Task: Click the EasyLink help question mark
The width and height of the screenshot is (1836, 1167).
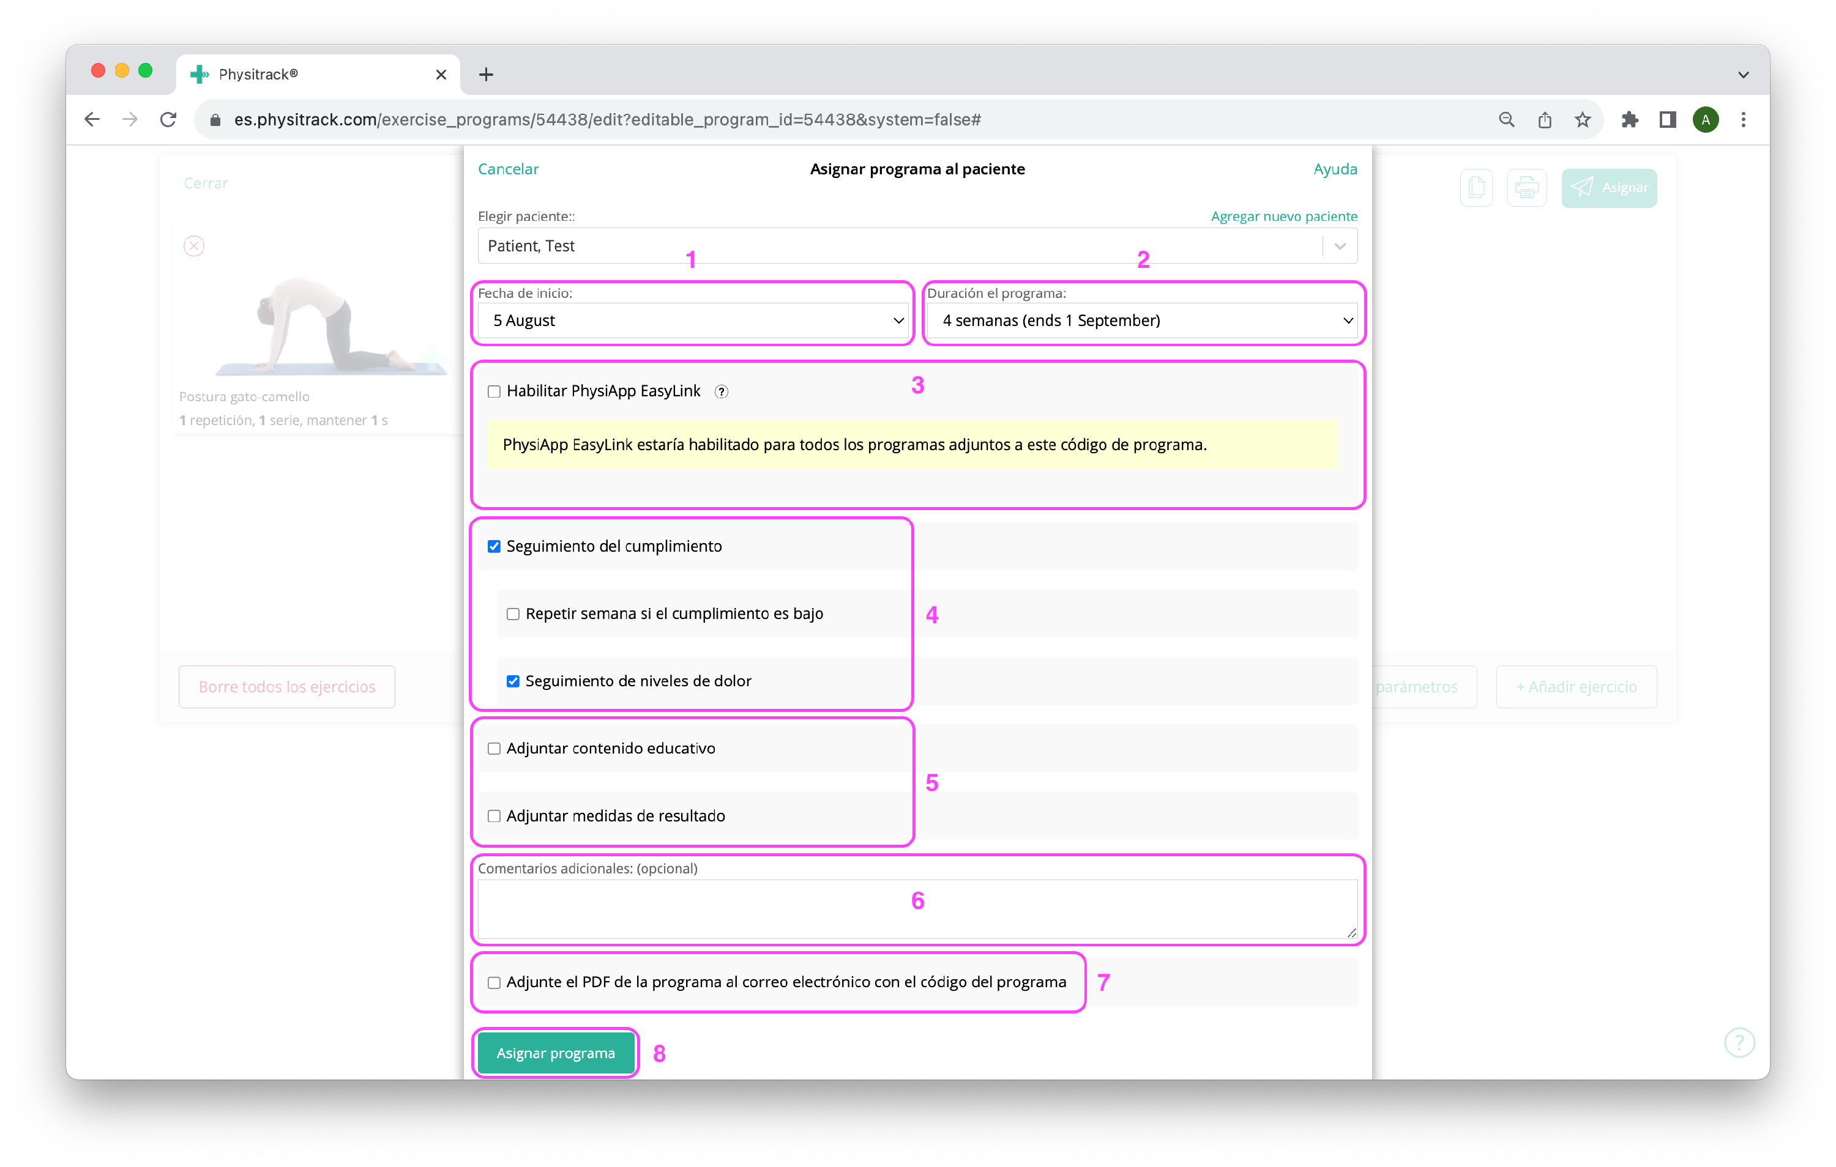Action: [720, 392]
